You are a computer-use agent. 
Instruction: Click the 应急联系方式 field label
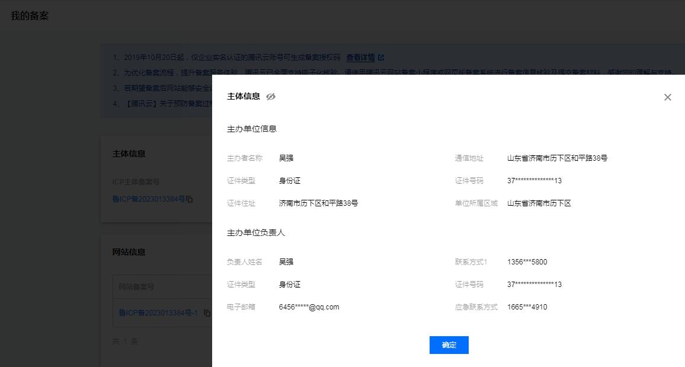[x=476, y=307]
